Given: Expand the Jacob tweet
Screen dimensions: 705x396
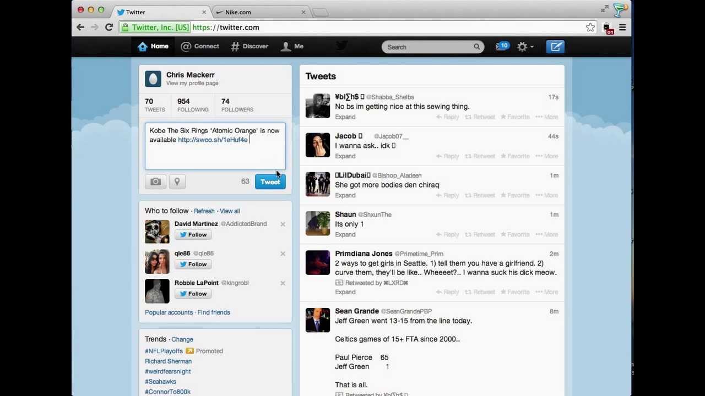Looking at the screenshot, I should coord(345,156).
